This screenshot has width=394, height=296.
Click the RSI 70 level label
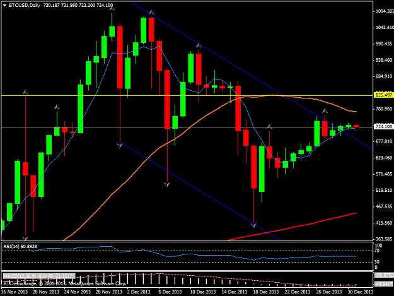[x=377, y=251]
